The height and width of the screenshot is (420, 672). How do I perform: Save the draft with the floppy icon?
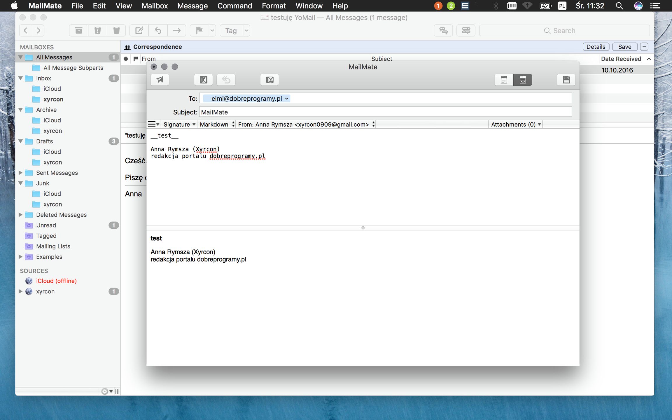click(x=566, y=80)
